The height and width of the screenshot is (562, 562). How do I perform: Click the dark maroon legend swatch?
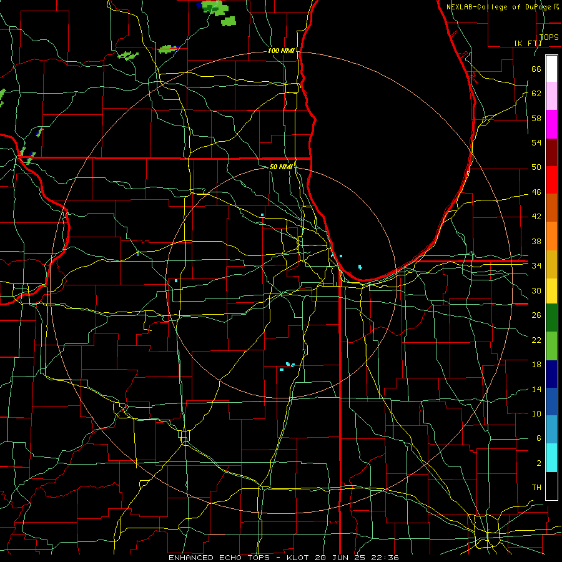click(551, 152)
